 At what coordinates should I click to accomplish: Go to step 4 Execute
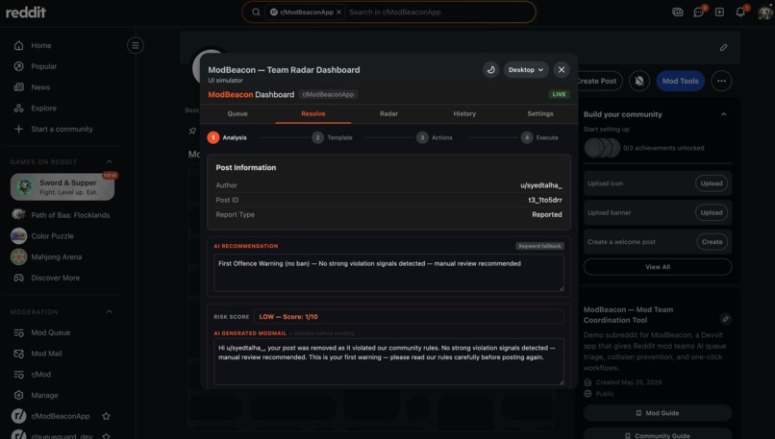[539, 137]
